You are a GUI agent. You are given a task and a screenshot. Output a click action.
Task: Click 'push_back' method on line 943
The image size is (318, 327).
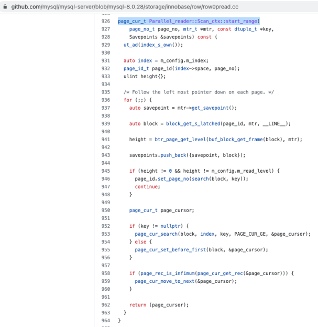173,155
